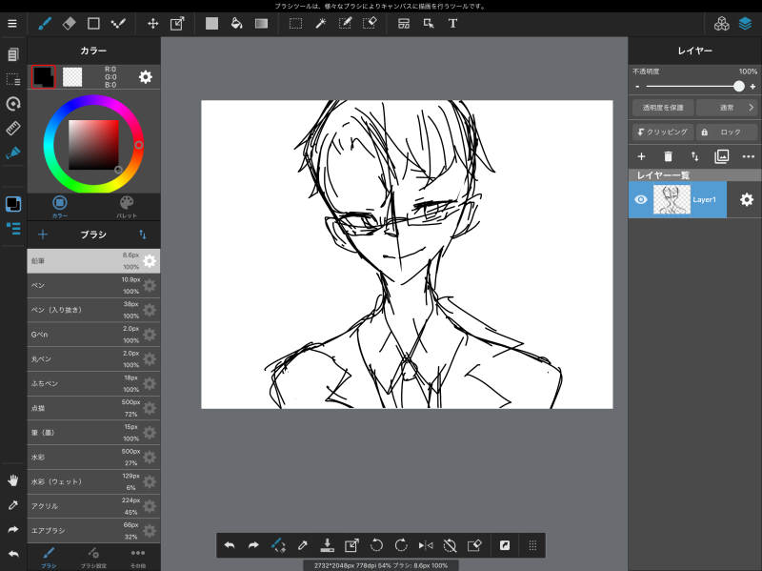Select the Selection Eraser tool
762x571 pixels.
(x=370, y=23)
